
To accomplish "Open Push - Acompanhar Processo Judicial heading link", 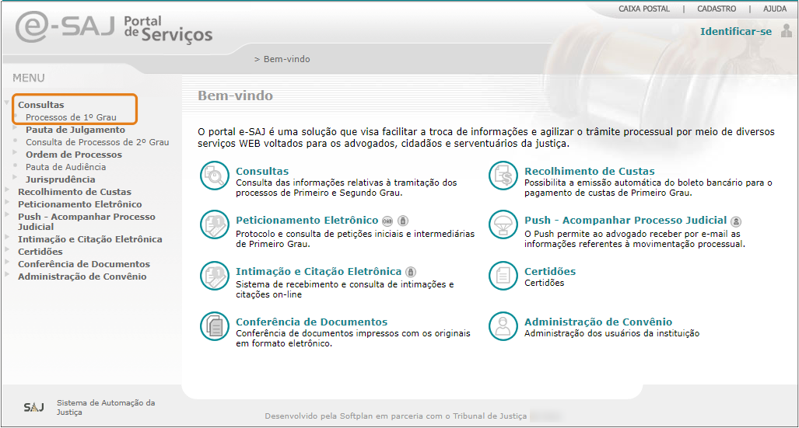I will tap(626, 221).
